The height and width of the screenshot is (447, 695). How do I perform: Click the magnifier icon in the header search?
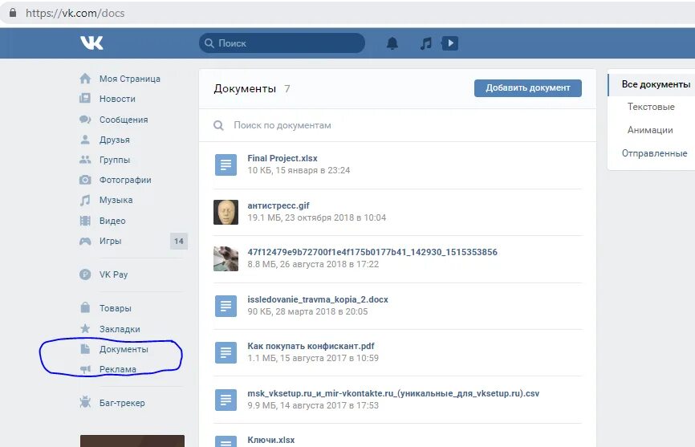(209, 43)
